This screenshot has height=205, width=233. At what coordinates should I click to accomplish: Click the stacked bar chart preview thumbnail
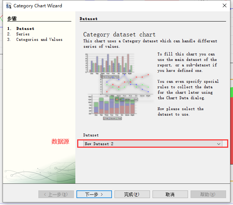[113, 107]
